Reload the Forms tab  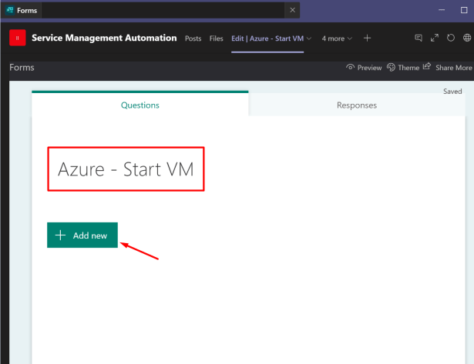coord(451,38)
